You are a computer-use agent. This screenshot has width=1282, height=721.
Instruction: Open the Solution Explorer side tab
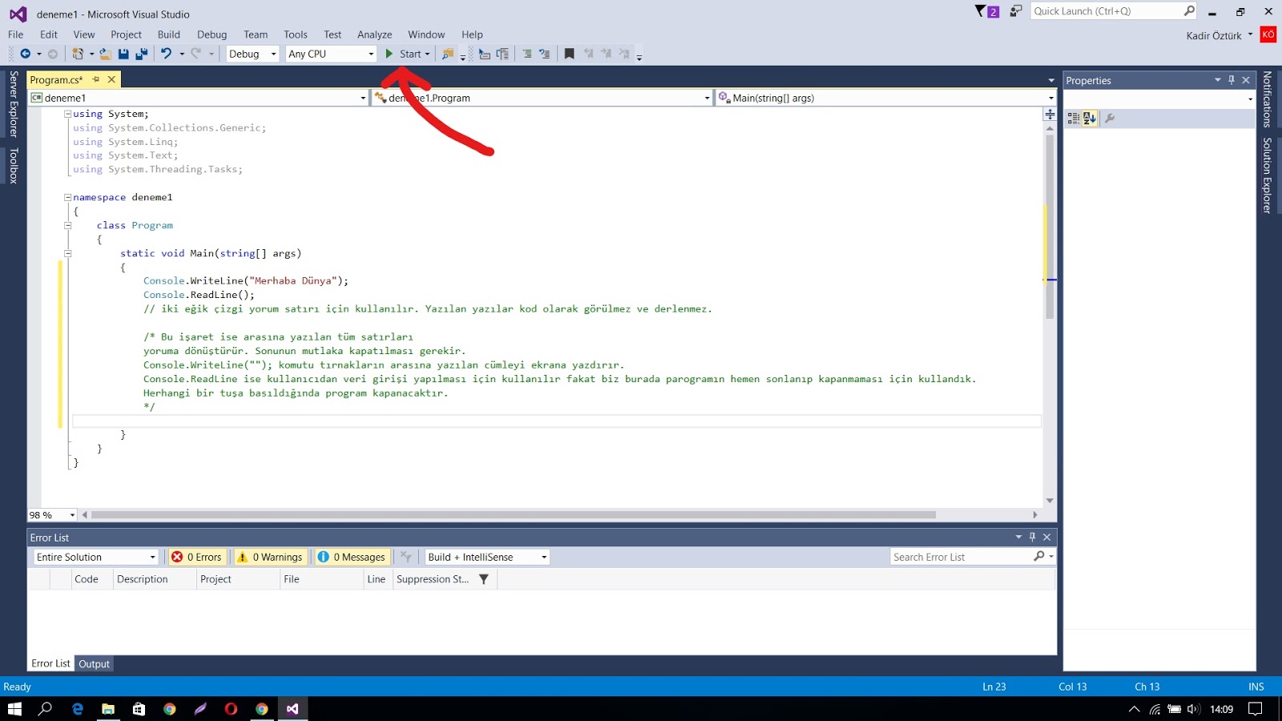coord(1268,175)
